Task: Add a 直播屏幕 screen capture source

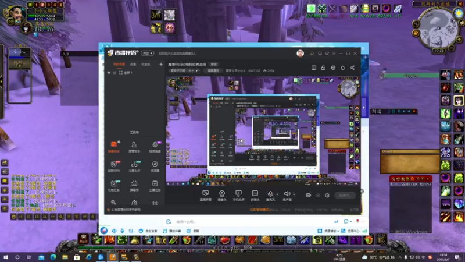Action: [205, 196]
